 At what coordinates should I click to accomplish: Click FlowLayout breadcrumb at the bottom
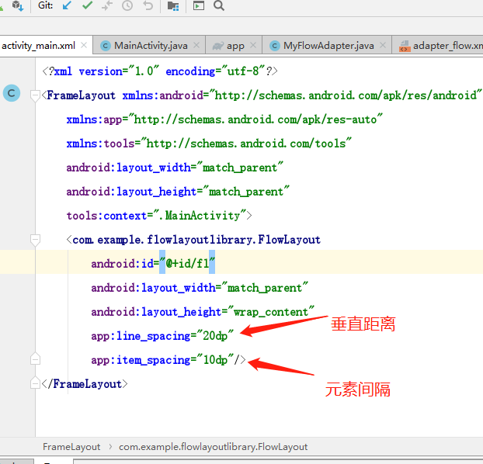point(214,447)
